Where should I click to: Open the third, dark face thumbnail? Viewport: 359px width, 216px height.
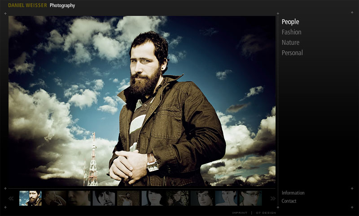tap(79, 198)
